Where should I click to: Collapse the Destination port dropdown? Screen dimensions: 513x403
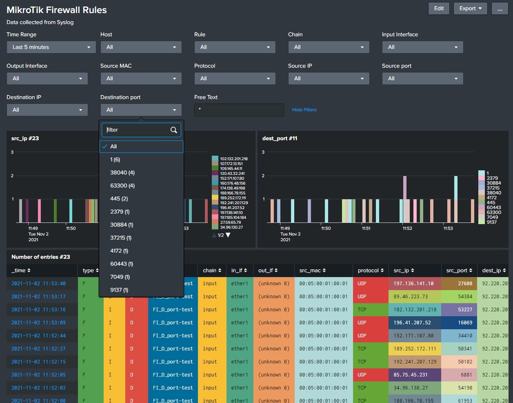pos(141,110)
